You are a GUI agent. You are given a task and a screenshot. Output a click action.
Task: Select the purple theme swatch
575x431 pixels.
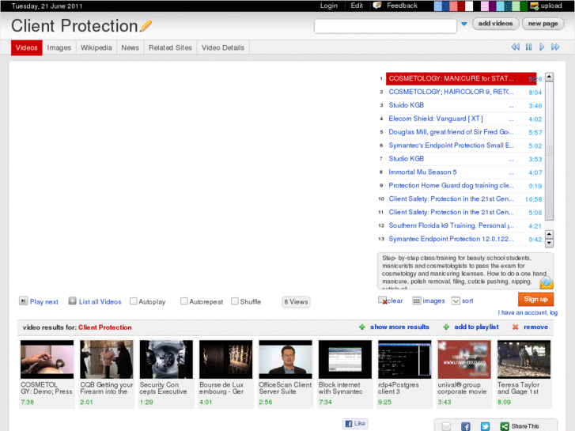493,6
